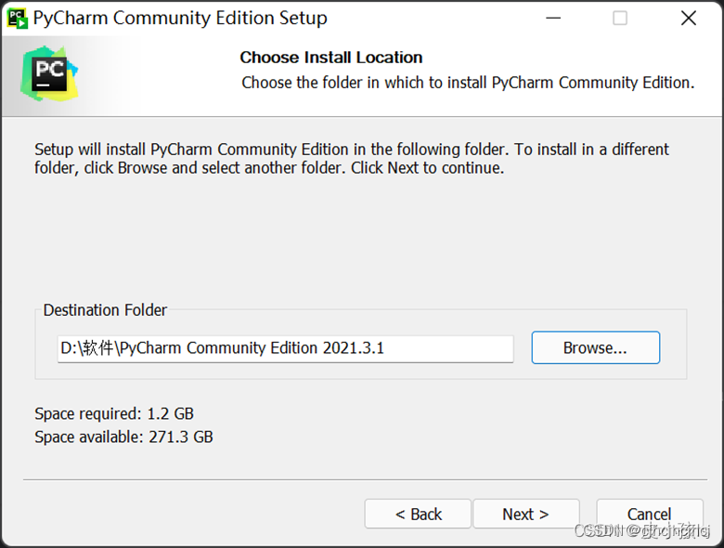724x548 pixels.
Task: Click the 'Choose the folder in which' subtitle
Action: click(468, 83)
